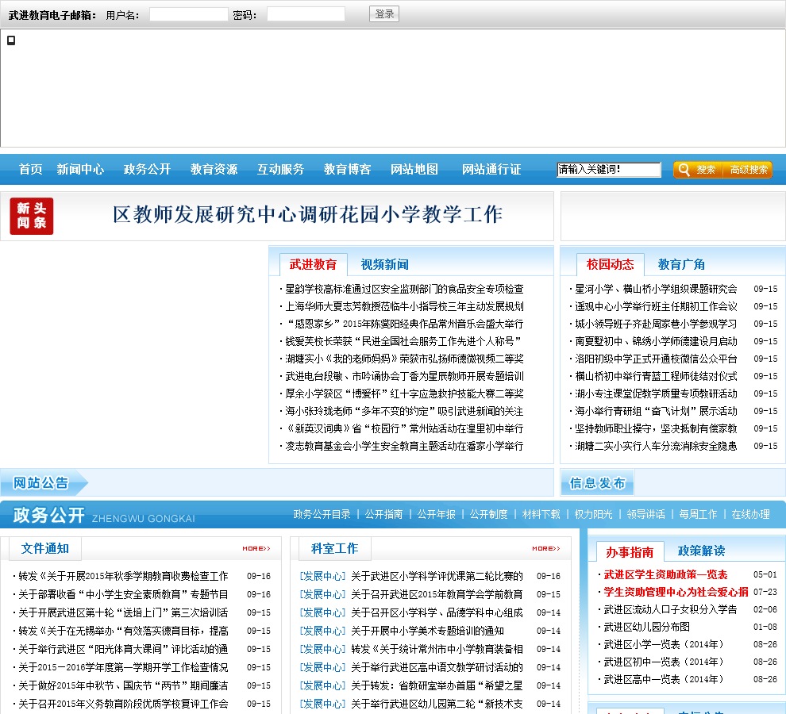Go to 首页 in navigation bar
Image resolution: width=786 pixels, height=714 pixels.
tap(31, 169)
